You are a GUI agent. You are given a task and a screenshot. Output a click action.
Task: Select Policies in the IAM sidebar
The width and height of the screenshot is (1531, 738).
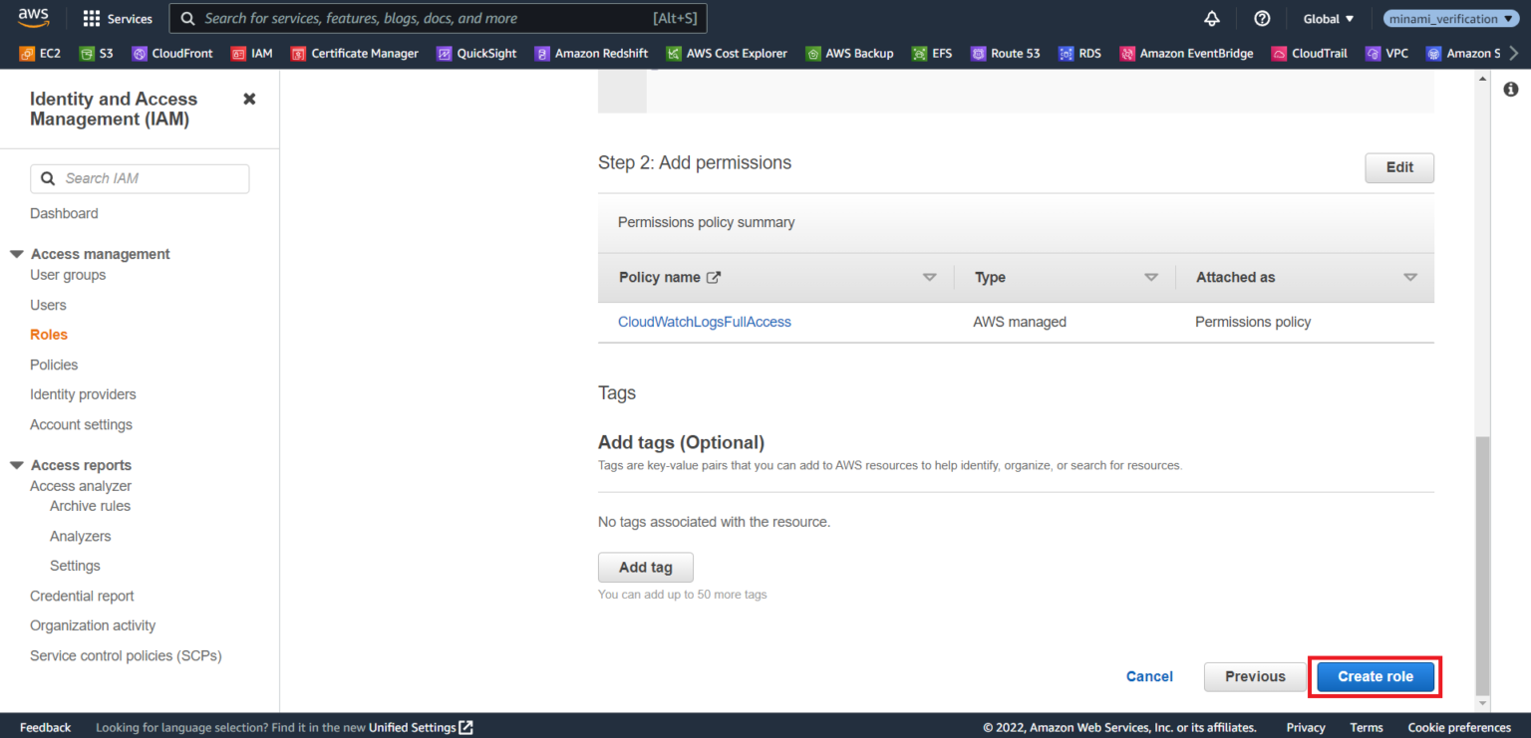[x=54, y=365]
